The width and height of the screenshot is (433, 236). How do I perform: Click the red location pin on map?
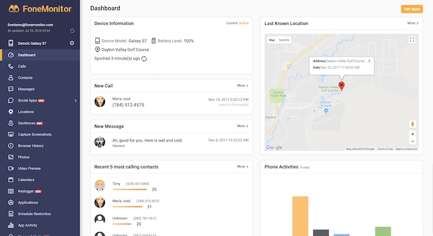pyautogui.click(x=342, y=86)
